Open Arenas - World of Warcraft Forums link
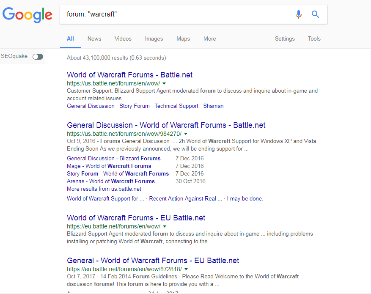The image size is (371, 294). [x=111, y=181]
